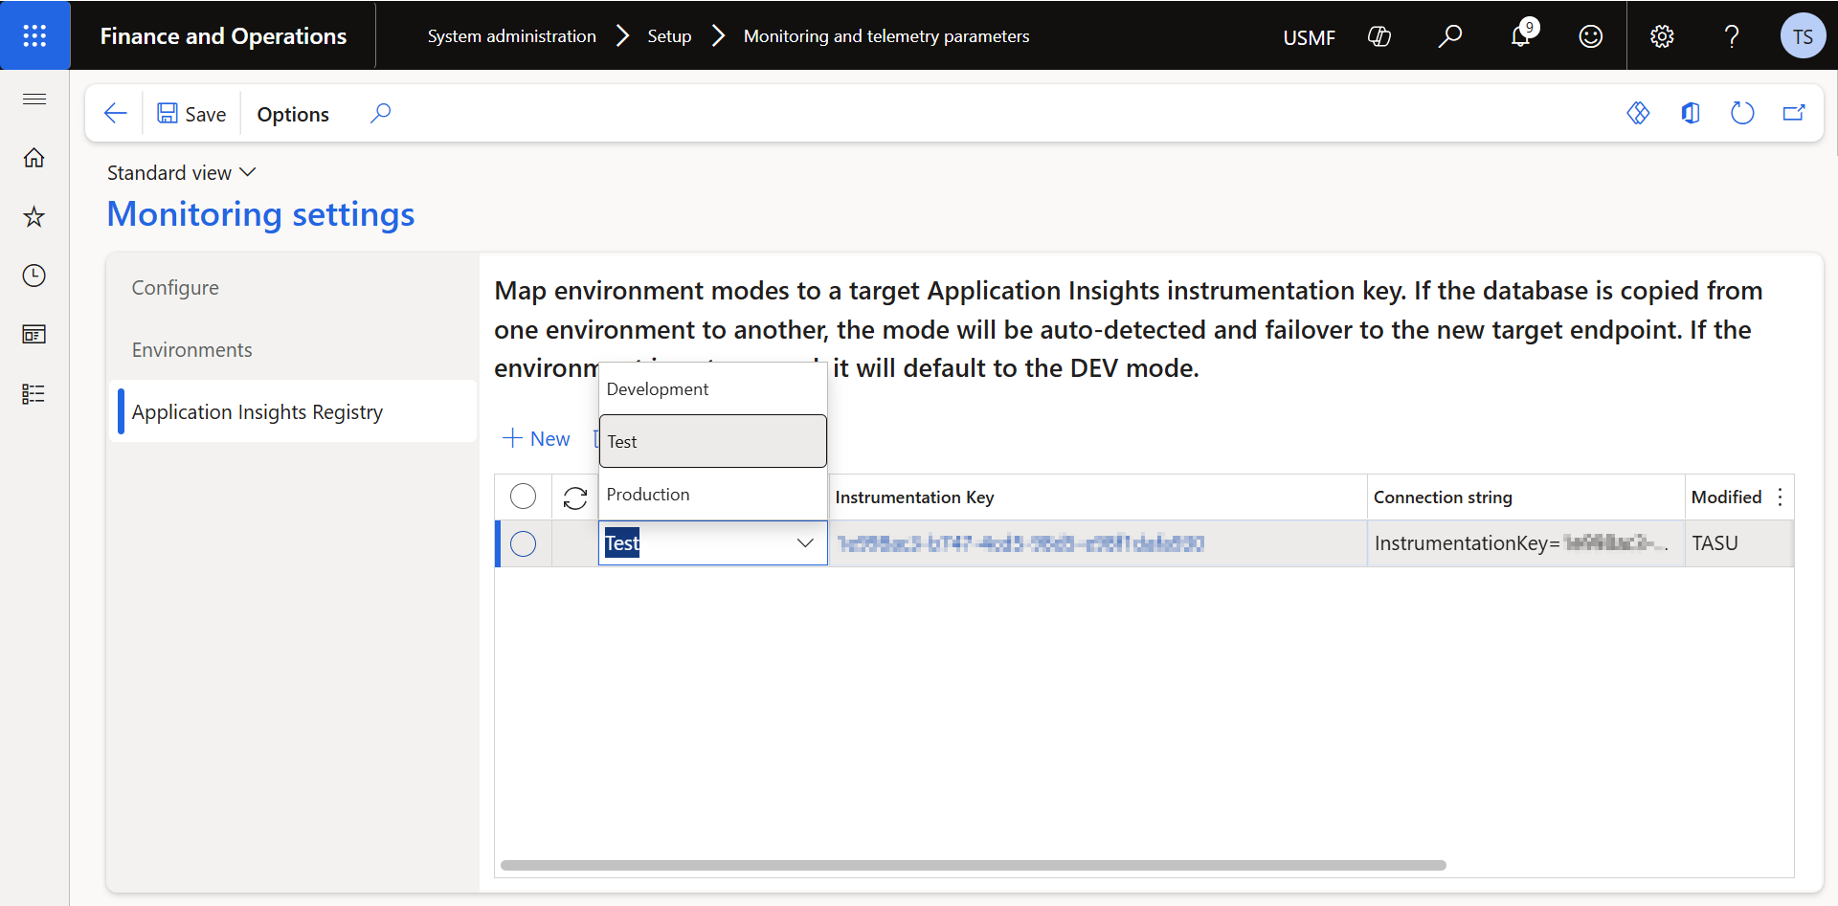Switch the USMF company picker
The height and width of the screenshot is (906, 1838).
pos(1309,37)
